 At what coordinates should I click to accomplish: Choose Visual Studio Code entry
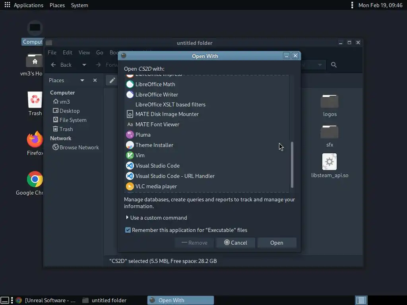[207, 166]
